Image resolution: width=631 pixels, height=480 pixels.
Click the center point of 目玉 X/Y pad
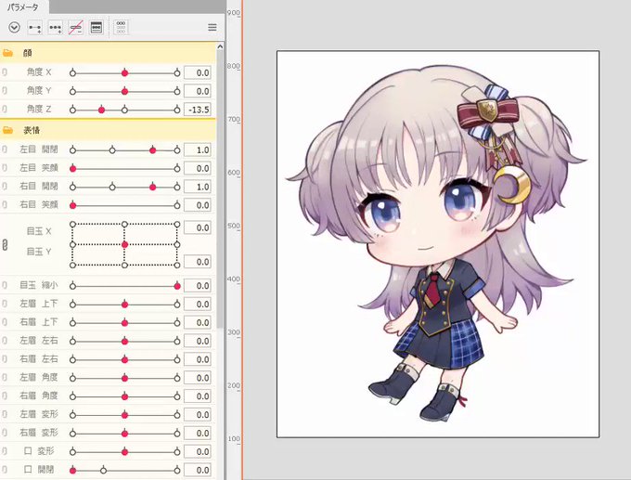[x=124, y=244]
